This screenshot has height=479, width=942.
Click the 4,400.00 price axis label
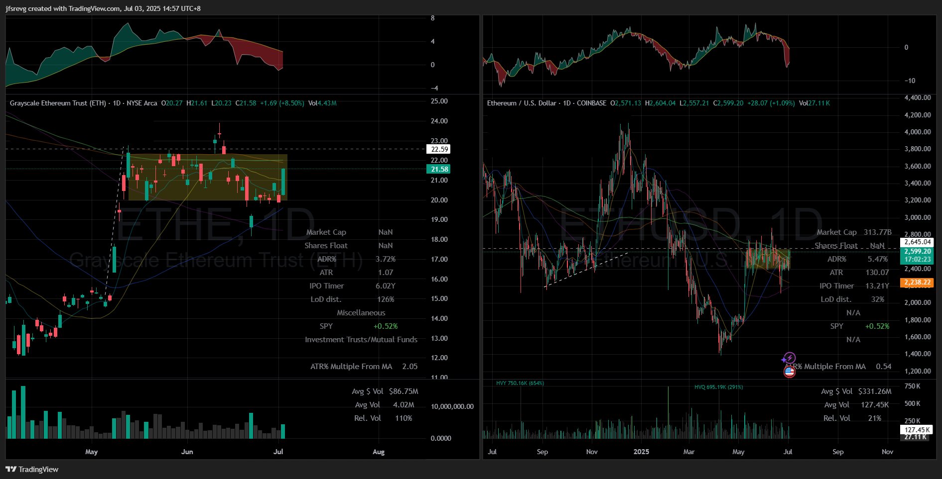pyautogui.click(x=917, y=98)
